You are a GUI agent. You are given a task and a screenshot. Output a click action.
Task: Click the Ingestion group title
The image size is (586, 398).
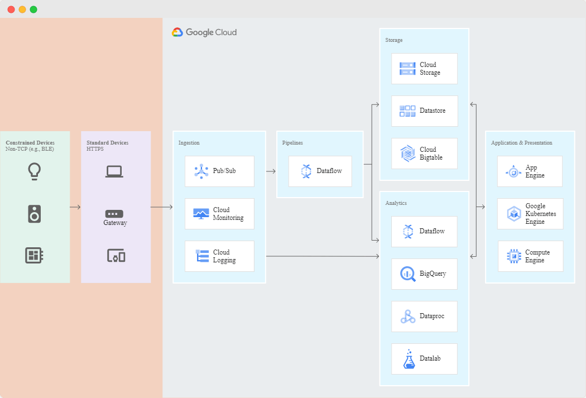[x=189, y=143]
